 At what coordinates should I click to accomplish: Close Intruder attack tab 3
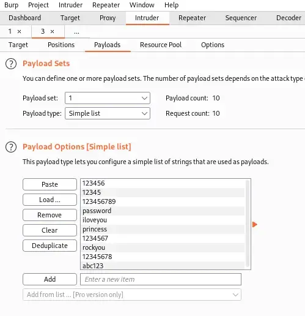pyautogui.click(x=52, y=31)
